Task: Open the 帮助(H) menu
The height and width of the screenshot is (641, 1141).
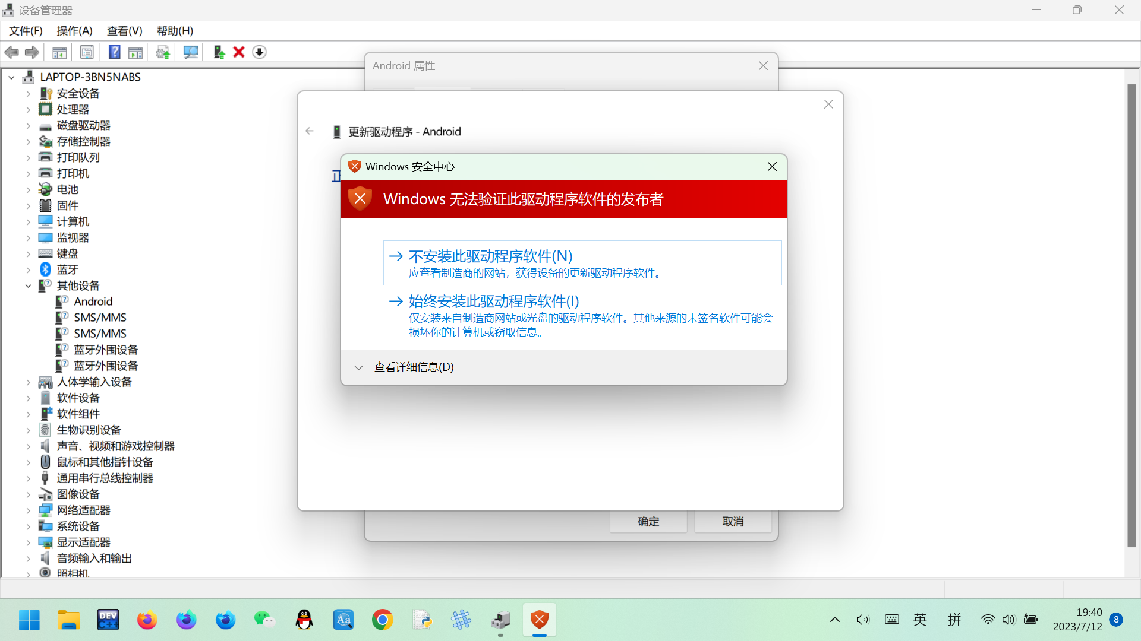Action: (175, 31)
